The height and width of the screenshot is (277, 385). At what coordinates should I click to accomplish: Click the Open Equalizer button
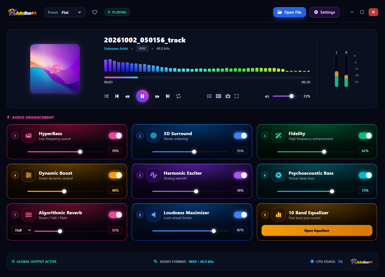click(317, 231)
